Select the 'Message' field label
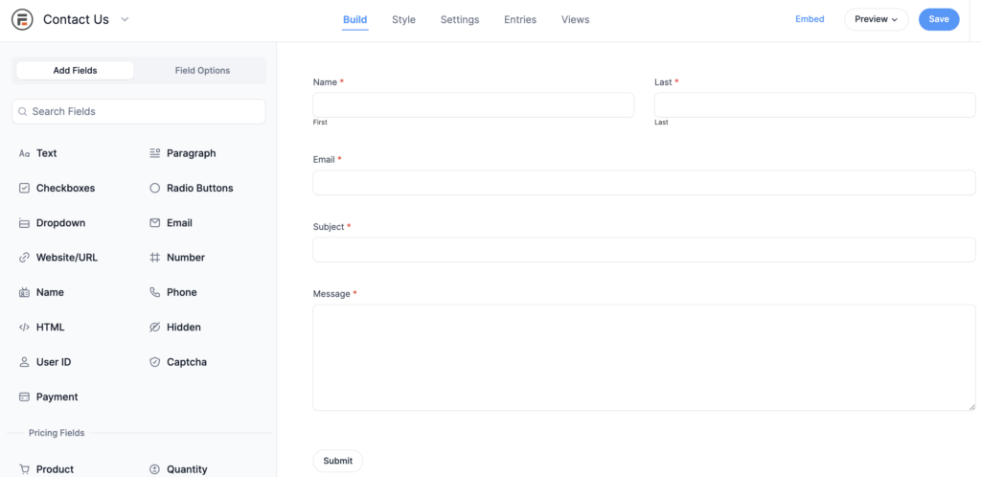 [331, 294]
